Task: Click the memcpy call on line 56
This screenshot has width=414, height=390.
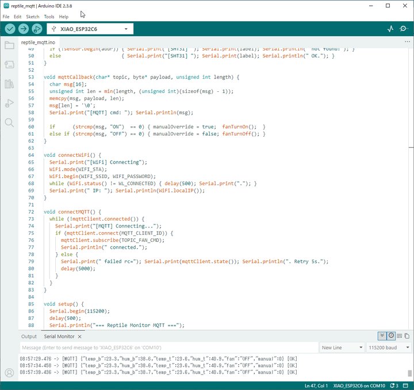Action: 87,98
